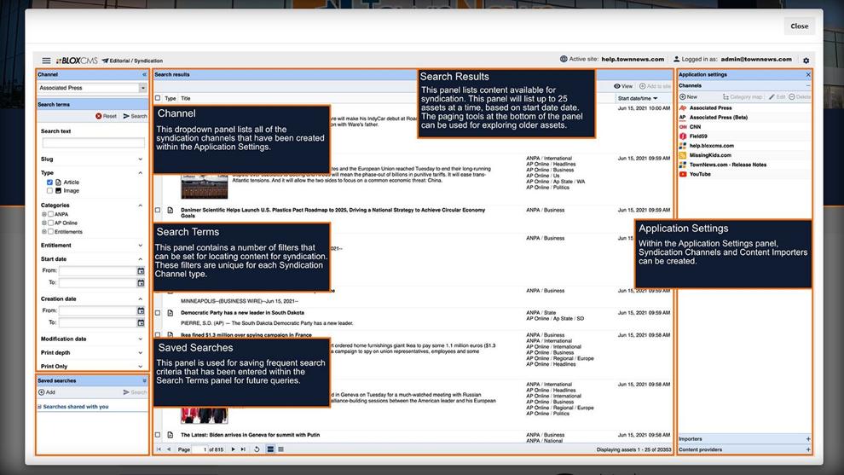Collapse the Start date filter section

[141, 259]
